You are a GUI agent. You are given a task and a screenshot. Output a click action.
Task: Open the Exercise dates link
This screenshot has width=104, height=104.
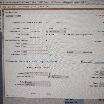tap(35, 37)
